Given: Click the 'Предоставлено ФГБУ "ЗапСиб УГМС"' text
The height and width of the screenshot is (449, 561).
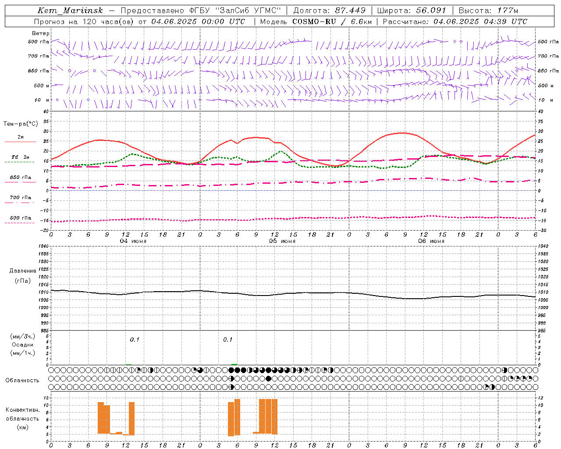Looking at the screenshot, I should click(200, 11).
